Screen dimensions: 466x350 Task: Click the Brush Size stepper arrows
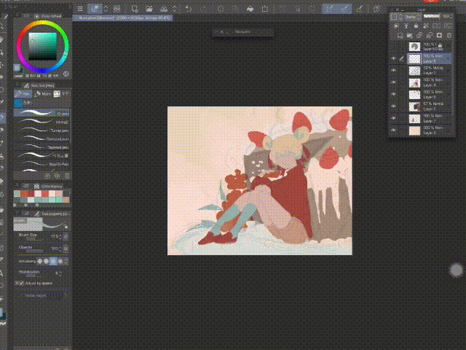pyautogui.click(x=60, y=236)
